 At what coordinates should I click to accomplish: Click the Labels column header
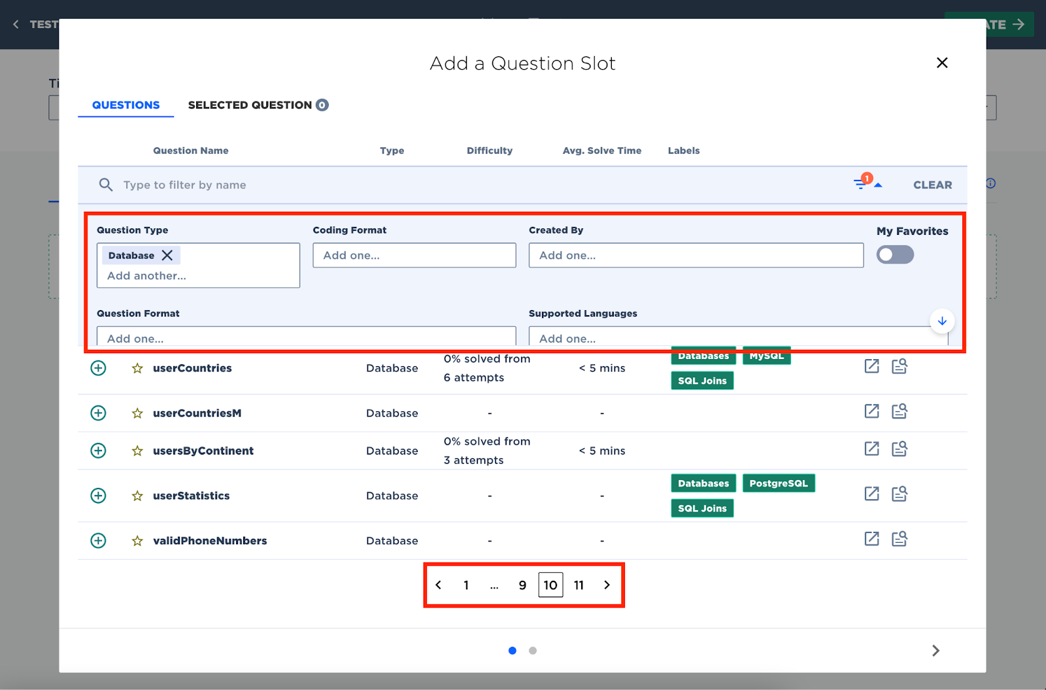pyautogui.click(x=684, y=150)
